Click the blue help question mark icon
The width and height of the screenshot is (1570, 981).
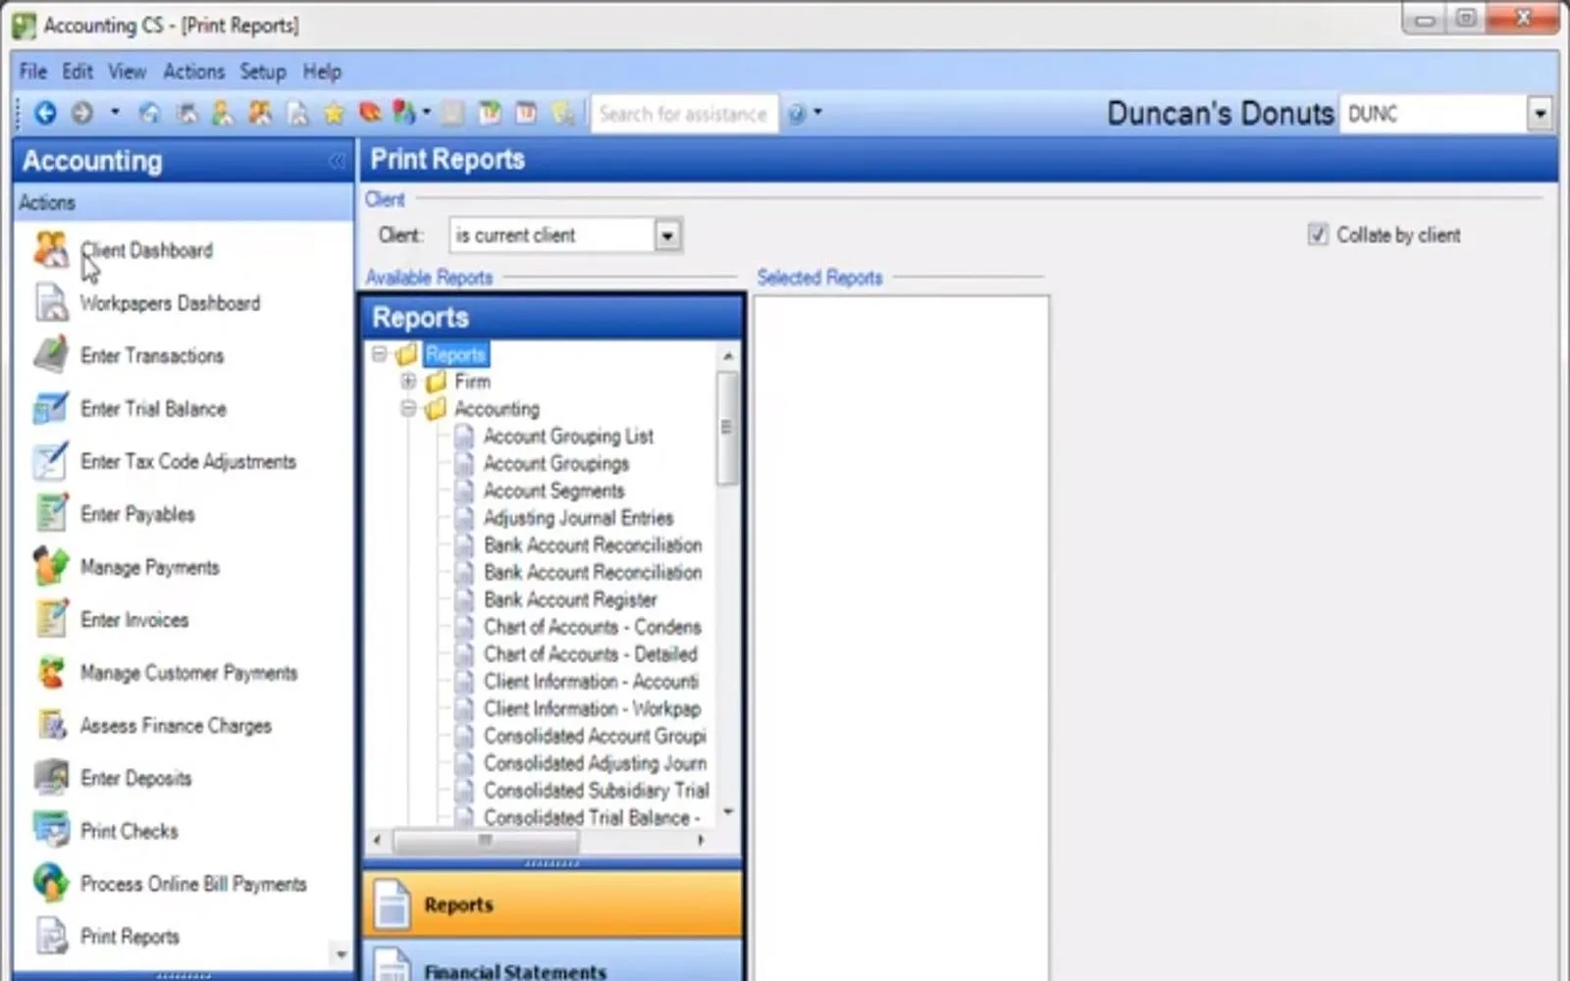[x=797, y=114]
